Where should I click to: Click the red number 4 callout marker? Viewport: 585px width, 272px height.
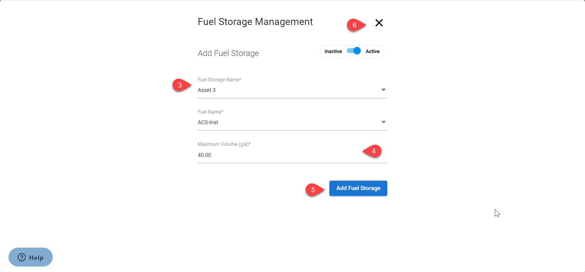tap(374, 151)
